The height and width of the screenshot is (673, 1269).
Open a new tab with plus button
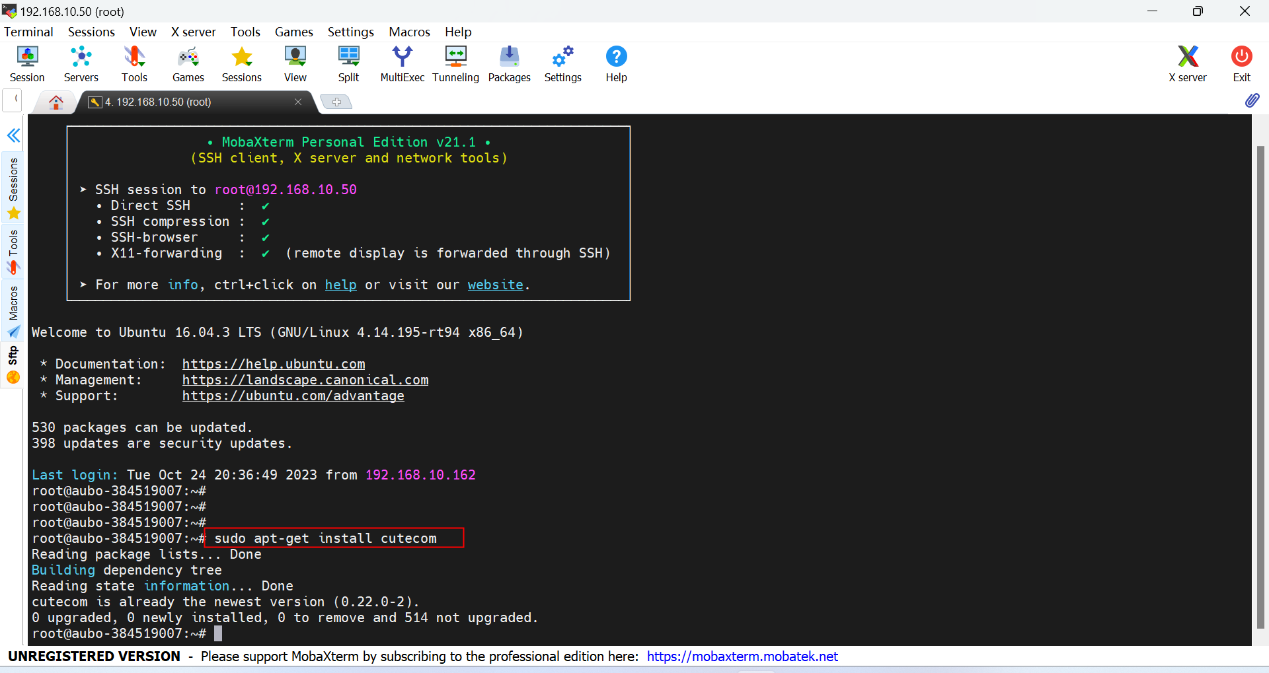click(336, 102)
